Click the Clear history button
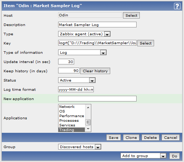184x162 pixels. [x=95, y=71]
